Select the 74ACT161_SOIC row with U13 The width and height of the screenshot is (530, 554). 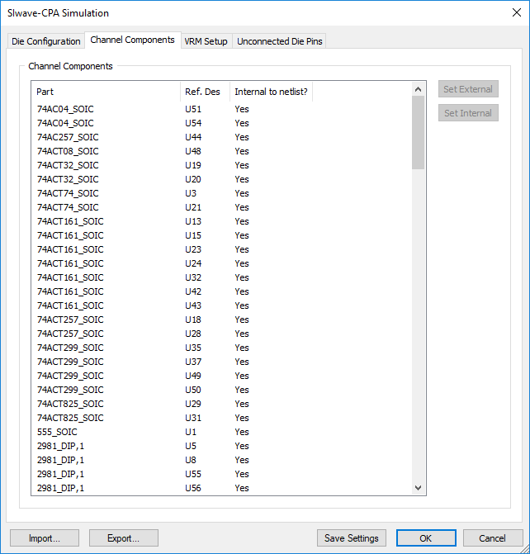pos(221,221)
